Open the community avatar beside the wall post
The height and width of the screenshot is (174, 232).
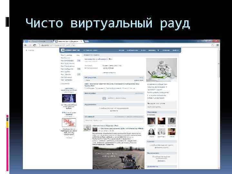pyautogui.click(x=87, y=128)
